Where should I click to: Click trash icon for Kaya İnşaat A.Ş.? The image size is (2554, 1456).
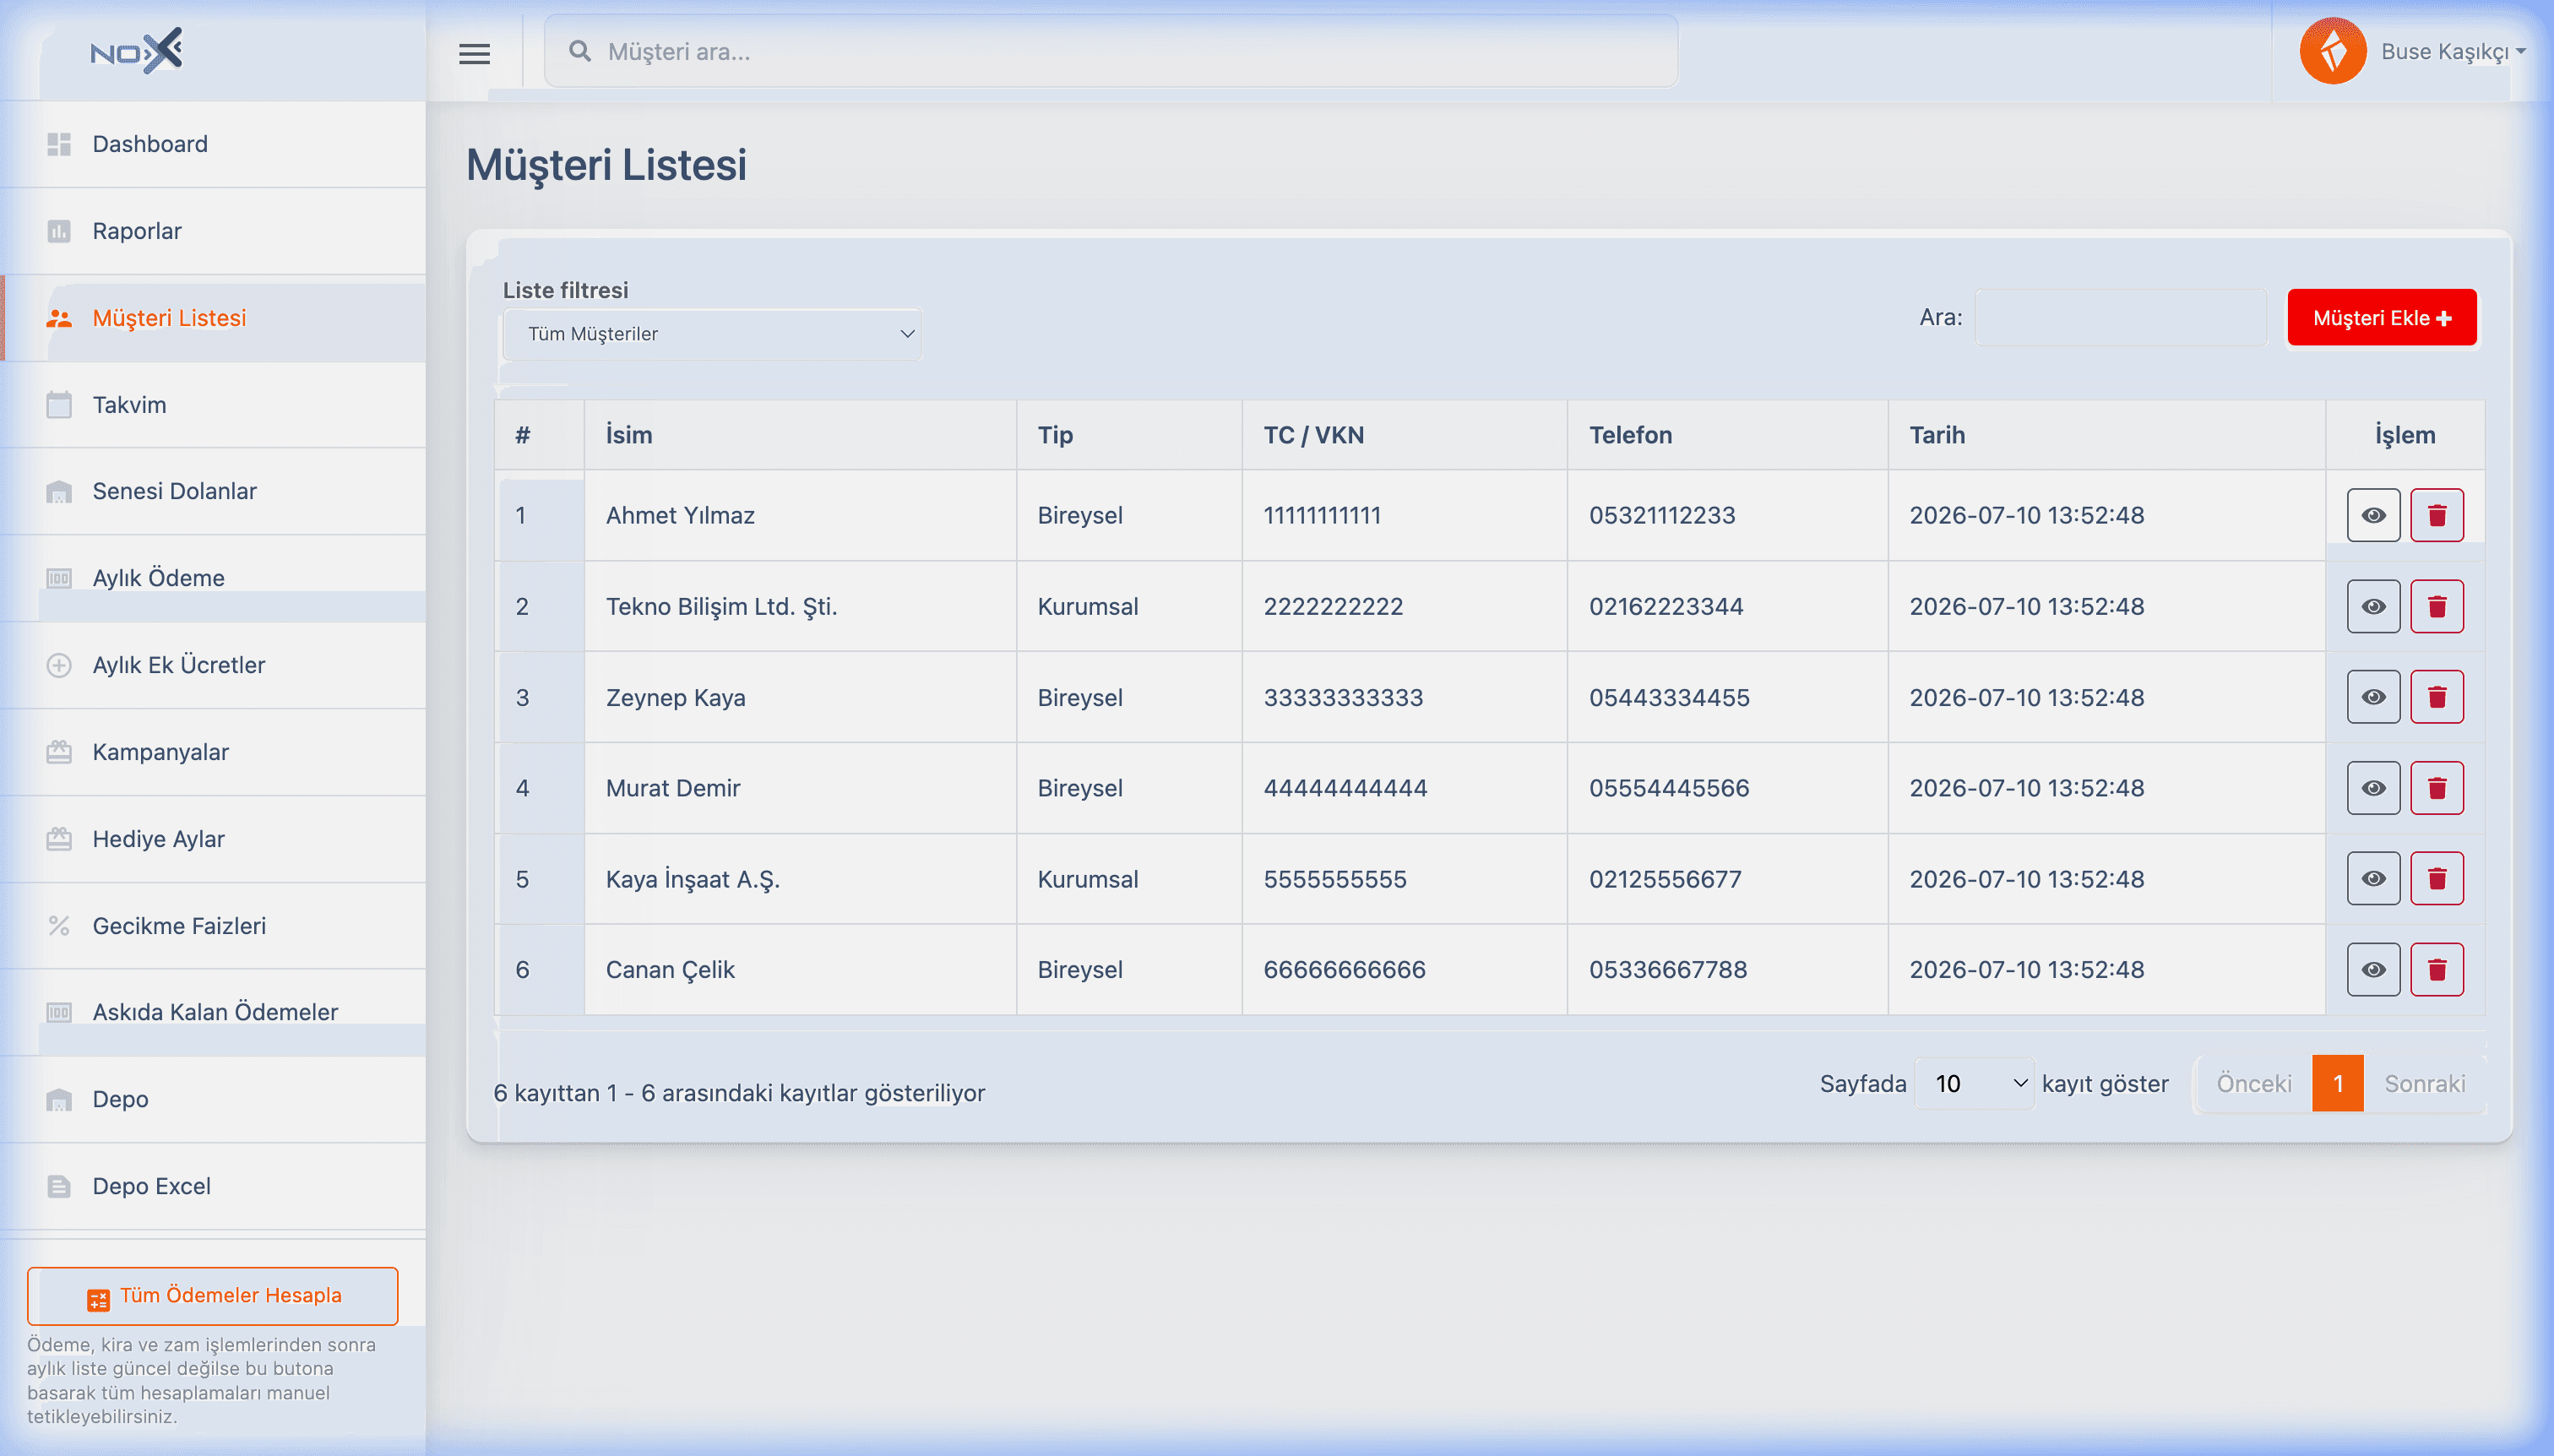pyautogui.click(x=2436, y=879)
